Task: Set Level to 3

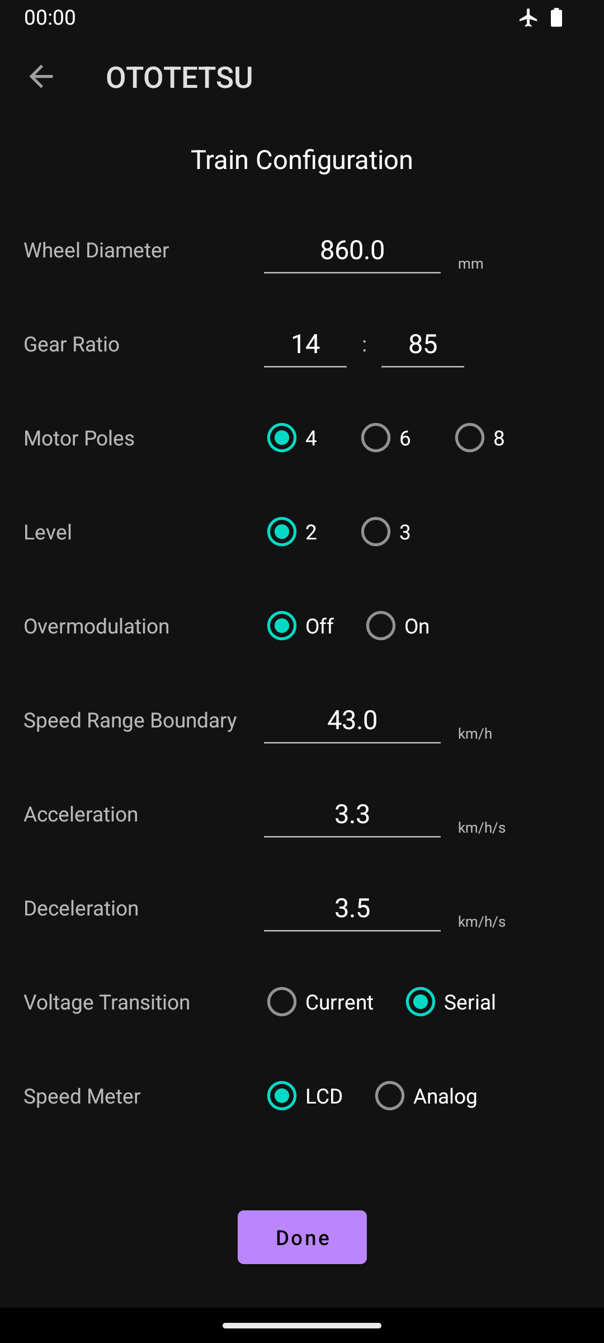Action: [x=386, y=532]
